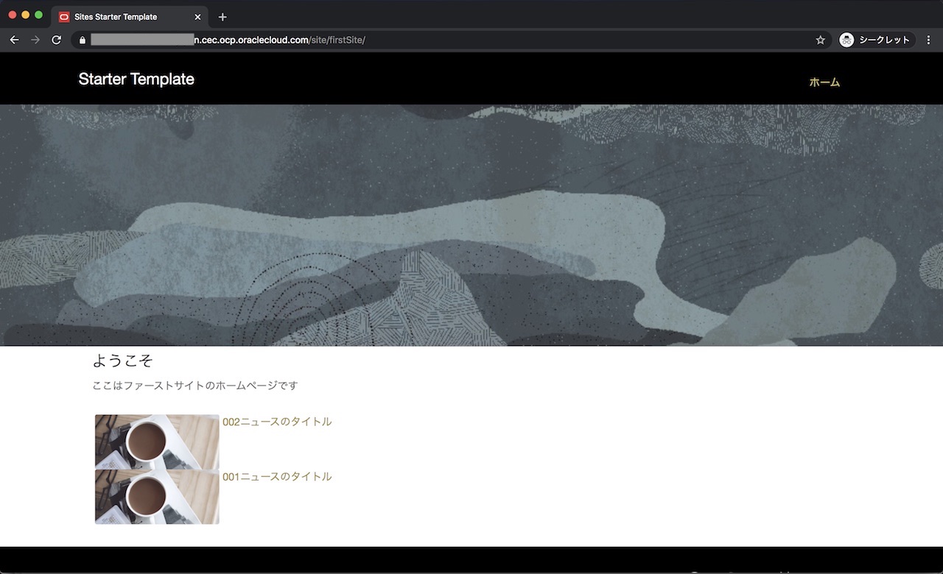This screenshot has height=574, width=943.
Task: Reload the current page
Action: tap(56, 40)
